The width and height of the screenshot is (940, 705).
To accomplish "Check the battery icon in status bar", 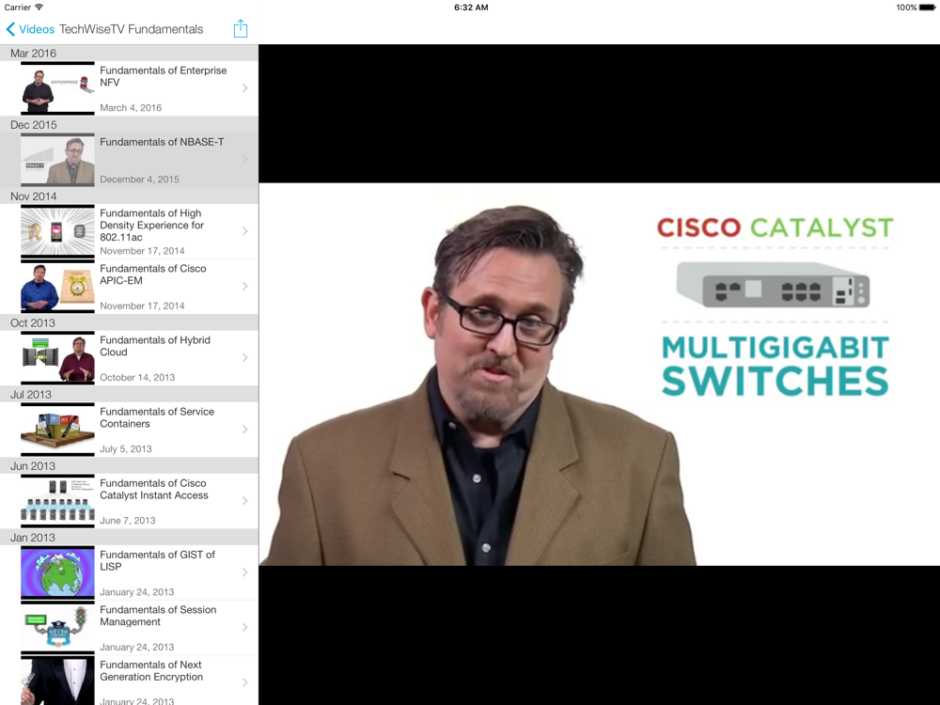I will pyautogui.click(x=927, y=8).
